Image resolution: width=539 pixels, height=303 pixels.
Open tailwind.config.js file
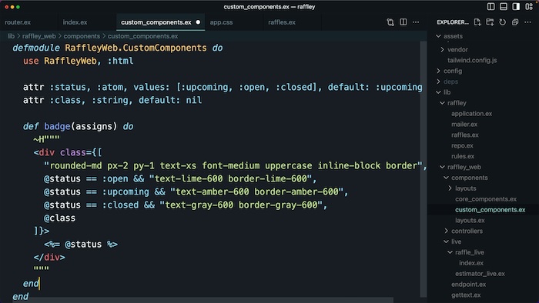point(472,60)
